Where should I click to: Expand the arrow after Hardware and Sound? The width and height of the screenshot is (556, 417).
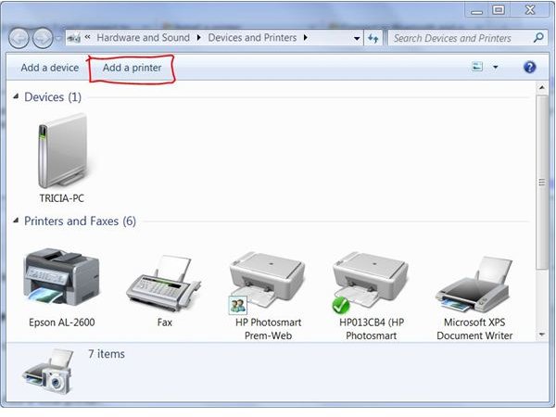coord(198,38)
